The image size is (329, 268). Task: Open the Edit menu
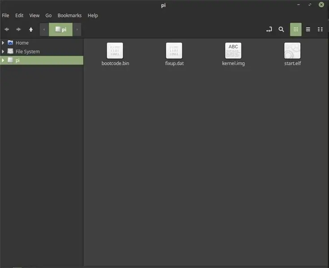tap(19, 16)
